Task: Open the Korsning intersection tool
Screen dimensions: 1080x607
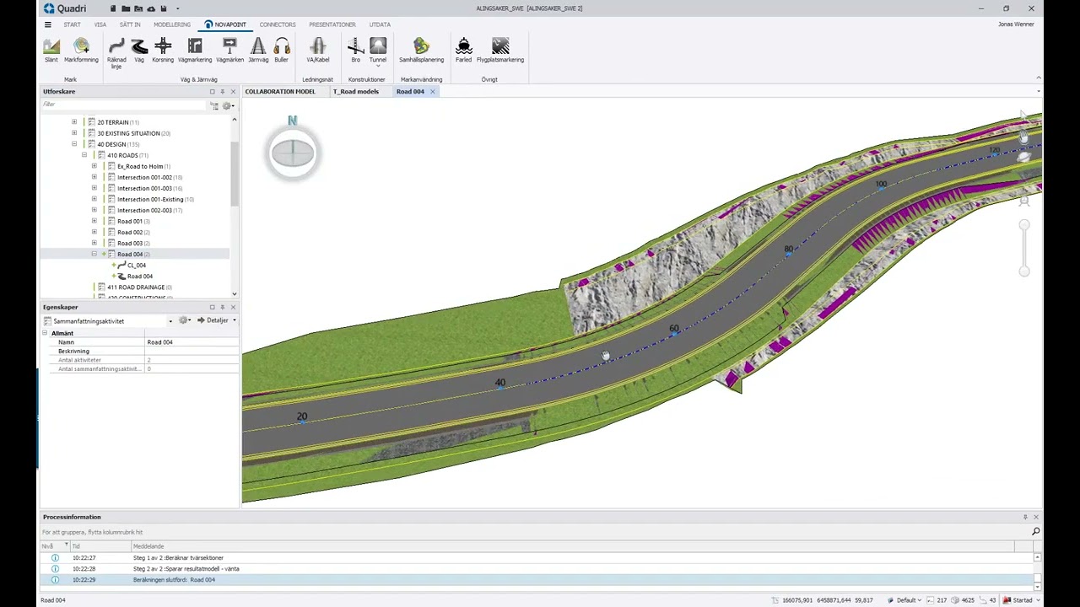Action: click(163, 51)
